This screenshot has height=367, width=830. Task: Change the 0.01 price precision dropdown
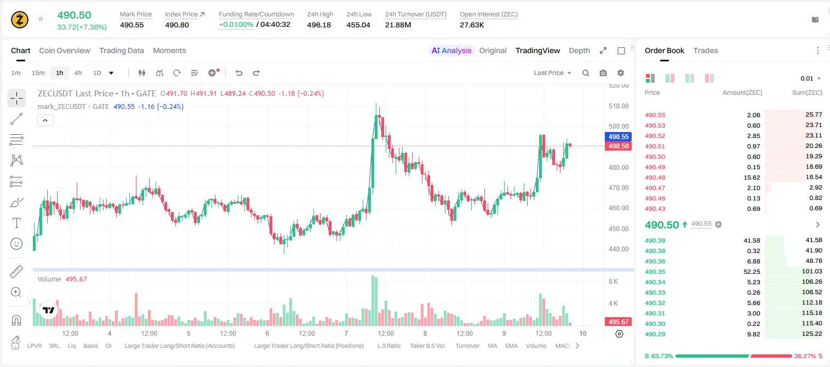coord(811,78)
